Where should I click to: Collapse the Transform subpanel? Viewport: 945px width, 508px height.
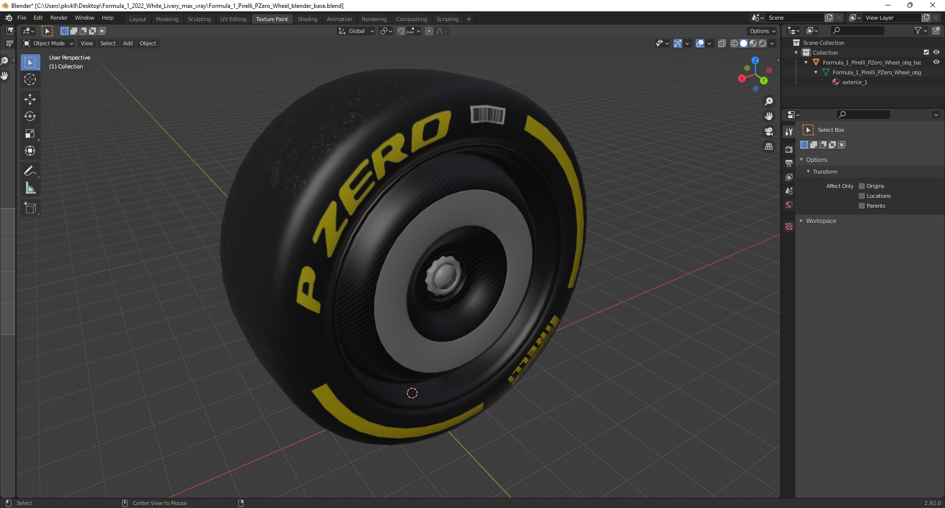(x=808, y=171)
